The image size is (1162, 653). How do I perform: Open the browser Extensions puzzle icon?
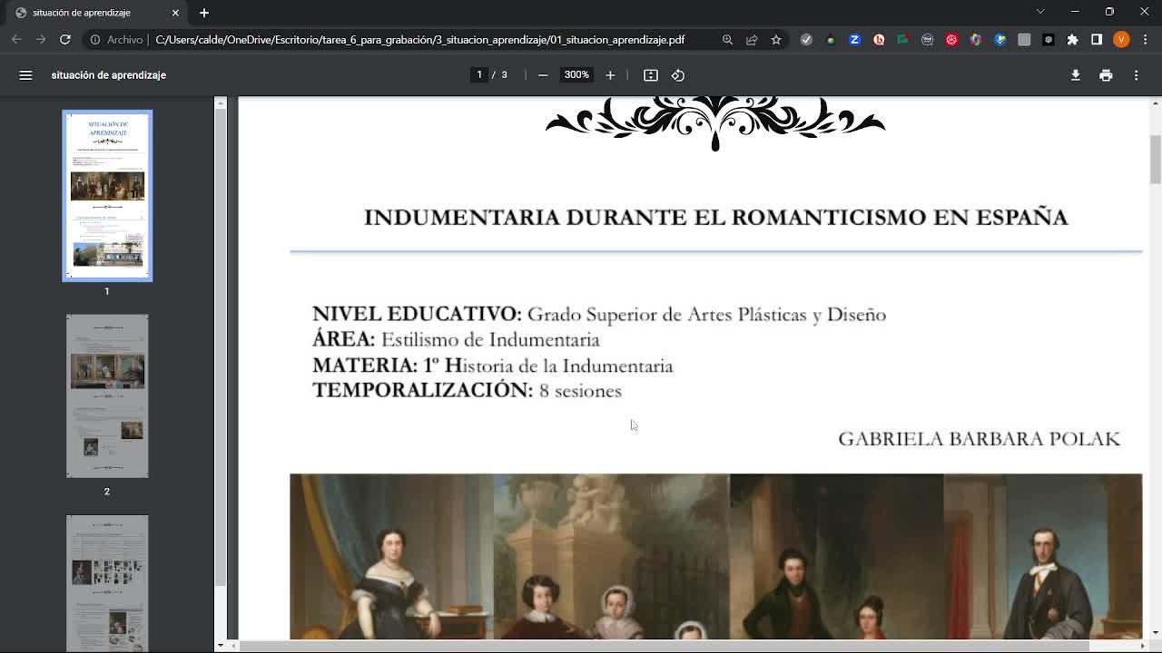click(x=1072, y=40)
